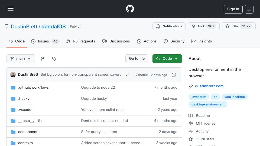Image resolution: width=260 pixels, height=146 pixels.
Task: Open 'Yet even more eslint rules' commit
Action: pyautogui.click(x=103, y=109)
